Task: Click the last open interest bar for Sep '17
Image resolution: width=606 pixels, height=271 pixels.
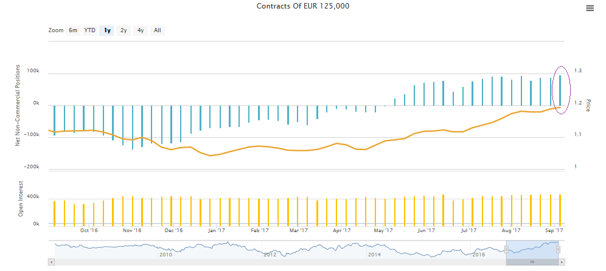Action: click(x=560, y=210)
